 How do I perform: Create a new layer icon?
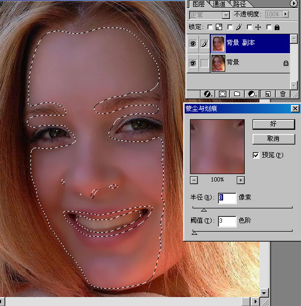268,94
